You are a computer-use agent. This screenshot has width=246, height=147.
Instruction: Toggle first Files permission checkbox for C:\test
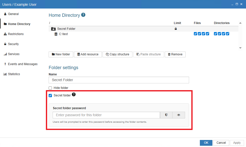pyautogui.click(x=196, y=34)
